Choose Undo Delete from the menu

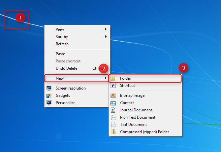click(77, 68)
